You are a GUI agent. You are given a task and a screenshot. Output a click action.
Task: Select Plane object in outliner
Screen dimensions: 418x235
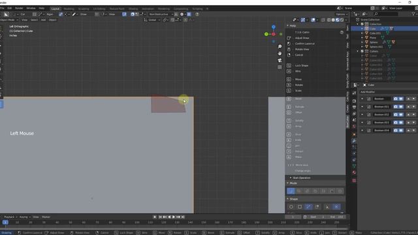(x=373, y=38)
